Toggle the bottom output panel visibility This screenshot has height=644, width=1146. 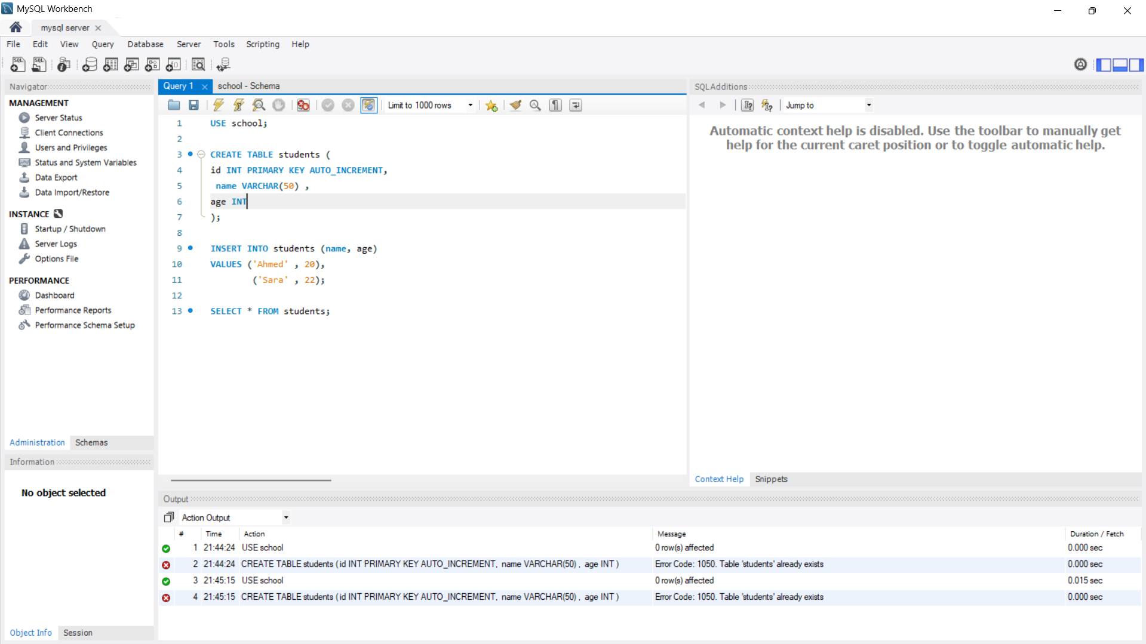click(x=1120, y=64)
